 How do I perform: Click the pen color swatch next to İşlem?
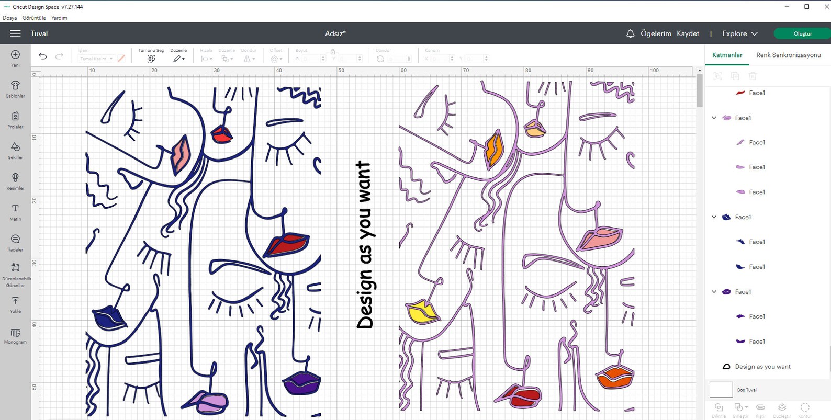click(x=121, y=59)
